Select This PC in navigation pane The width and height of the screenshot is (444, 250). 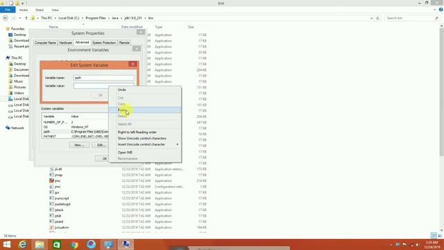pyautogui.click(x=17, y=58)
